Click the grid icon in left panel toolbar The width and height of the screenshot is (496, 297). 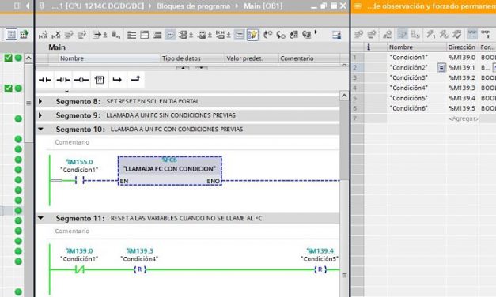pyautogui.click(x=11, y=34)
